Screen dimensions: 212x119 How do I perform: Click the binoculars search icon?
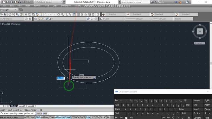point(152,2)
